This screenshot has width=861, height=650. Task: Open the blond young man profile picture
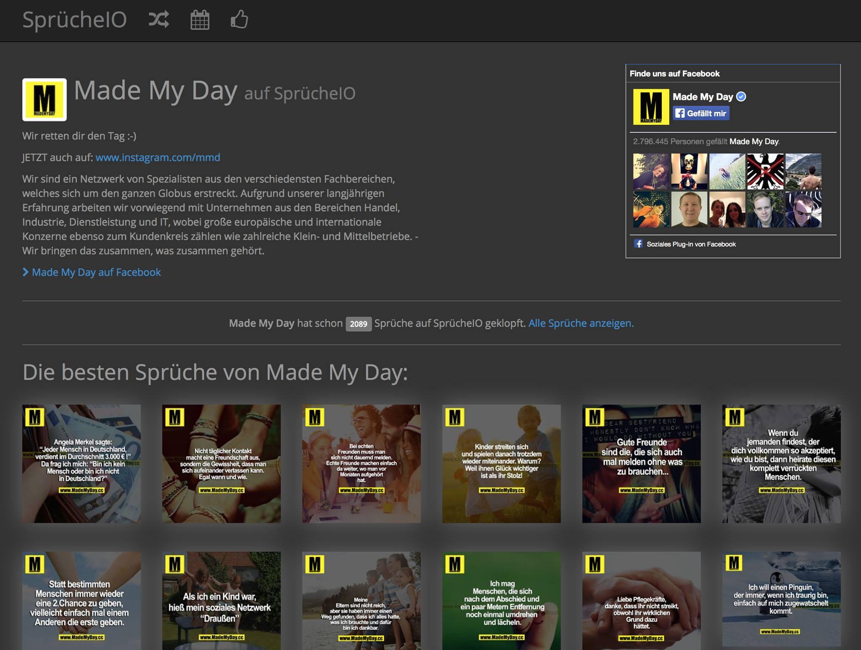point(765,209)
